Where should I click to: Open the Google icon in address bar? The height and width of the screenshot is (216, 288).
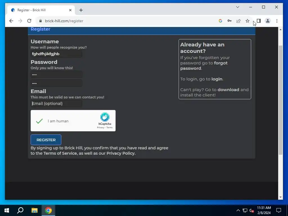tap(220, 21)
